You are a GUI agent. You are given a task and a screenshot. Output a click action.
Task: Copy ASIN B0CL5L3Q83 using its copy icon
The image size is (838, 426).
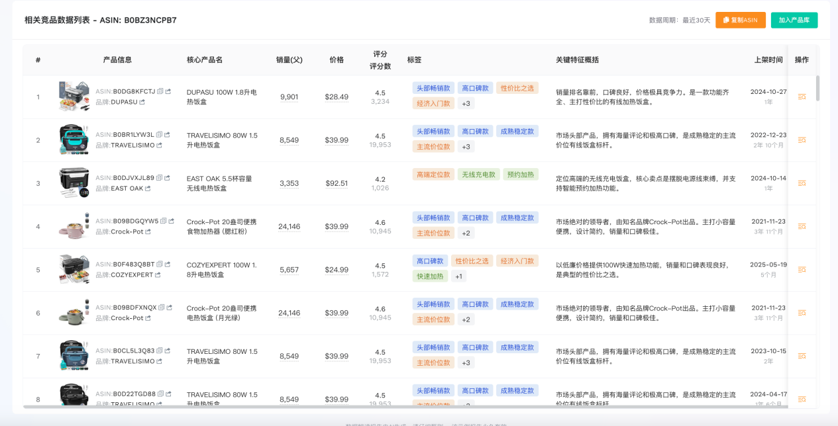point(159,350)
